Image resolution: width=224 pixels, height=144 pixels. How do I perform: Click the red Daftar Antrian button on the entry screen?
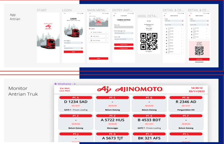123,48
